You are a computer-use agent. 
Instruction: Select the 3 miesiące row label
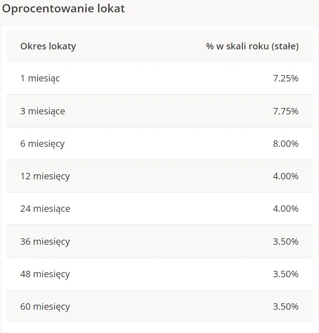pos(43,111)
